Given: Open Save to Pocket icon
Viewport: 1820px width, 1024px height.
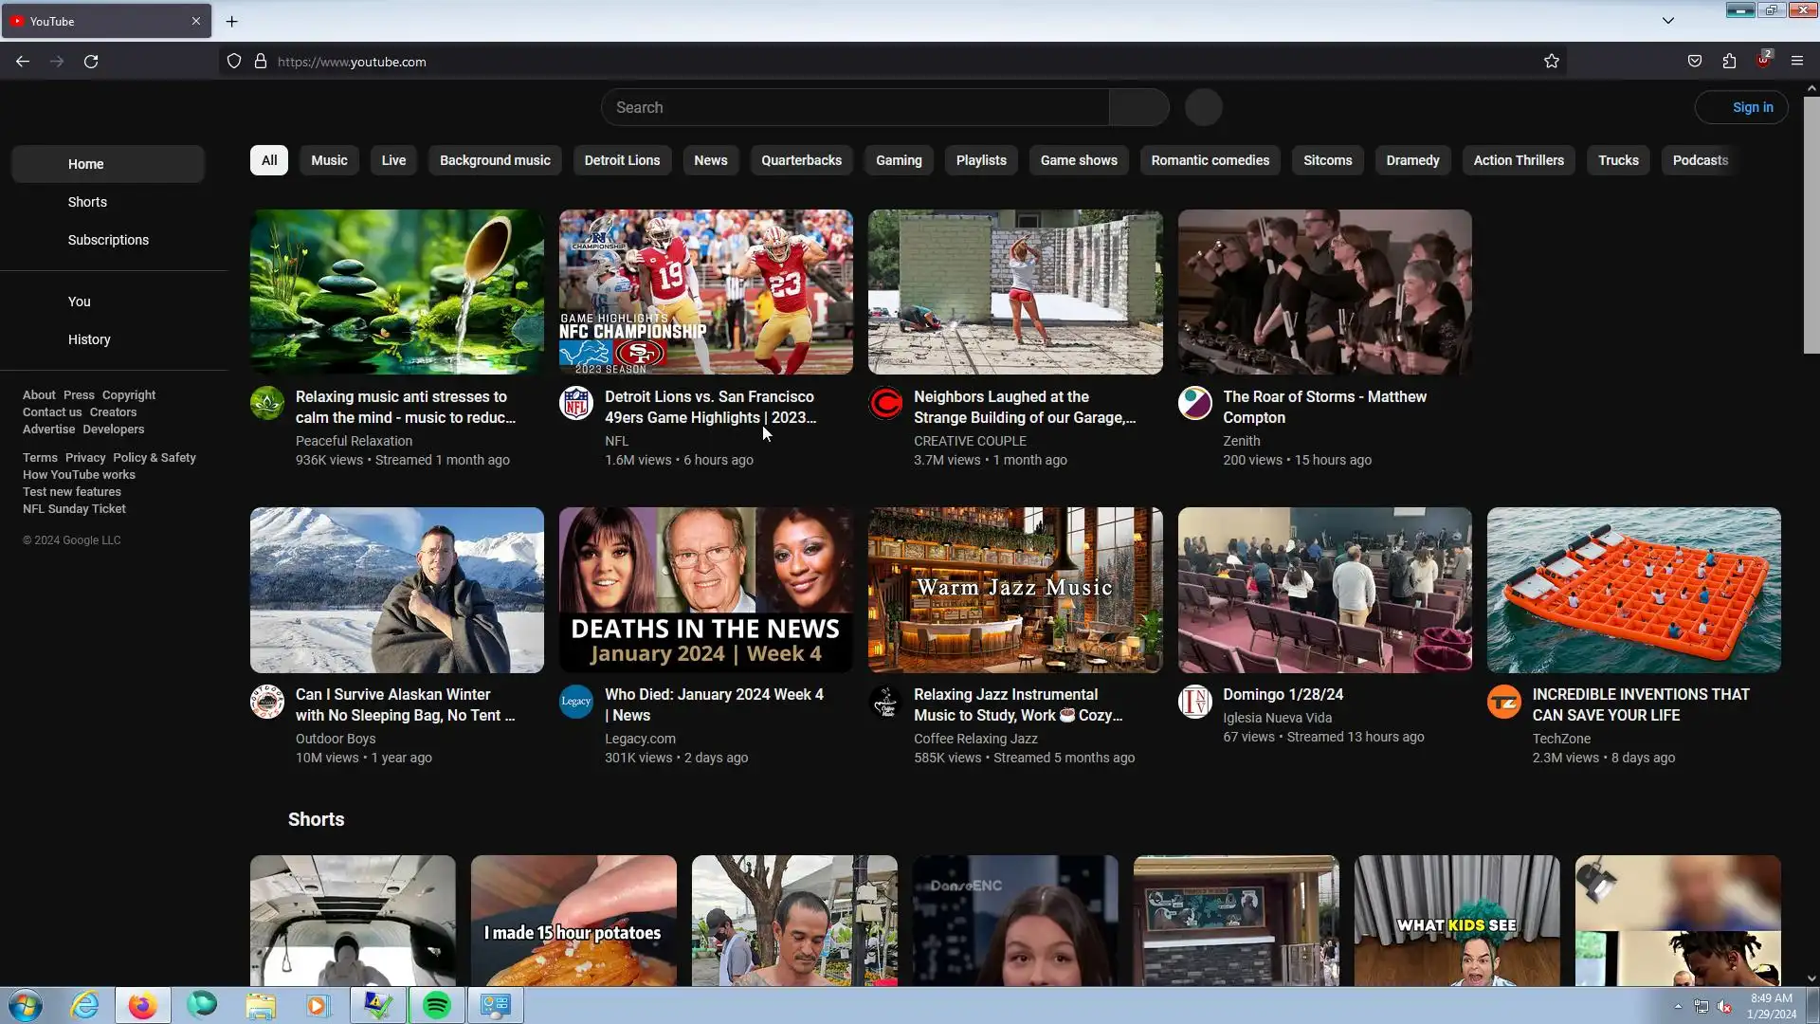Looking at the screenshot, I should pyautogui.click(x=1694, y=62).
